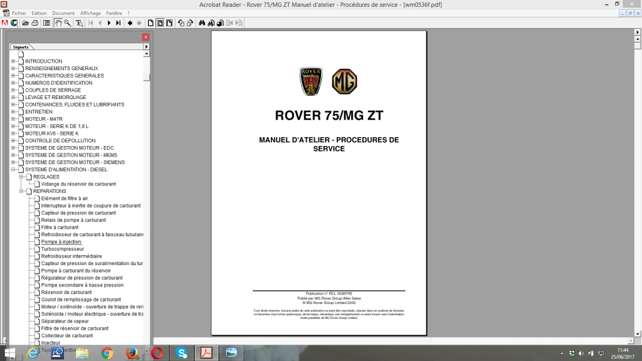Select NUMEROS D'IDENTIFICATION bookmark

(x=58, y=83)
